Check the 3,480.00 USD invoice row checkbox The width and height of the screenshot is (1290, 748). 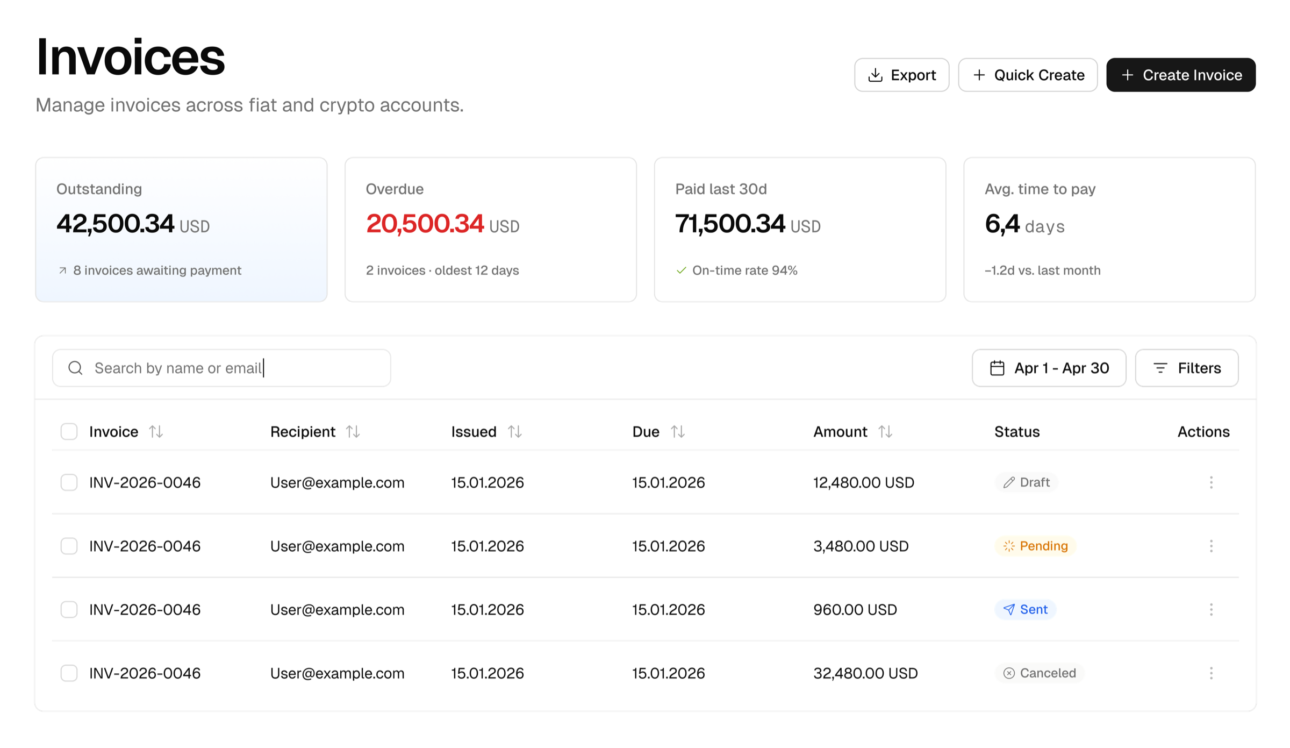(69, 546)
